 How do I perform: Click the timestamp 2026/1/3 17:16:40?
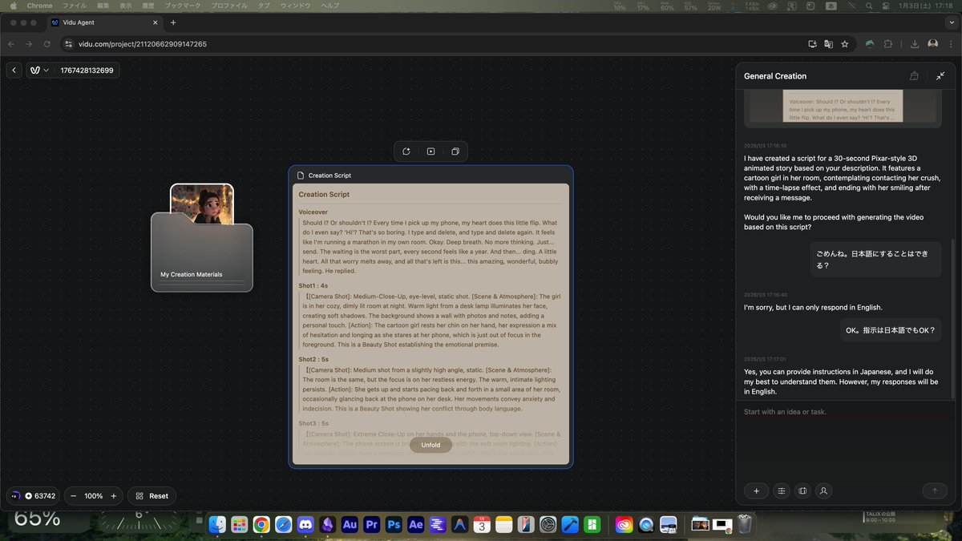[766, 294]
